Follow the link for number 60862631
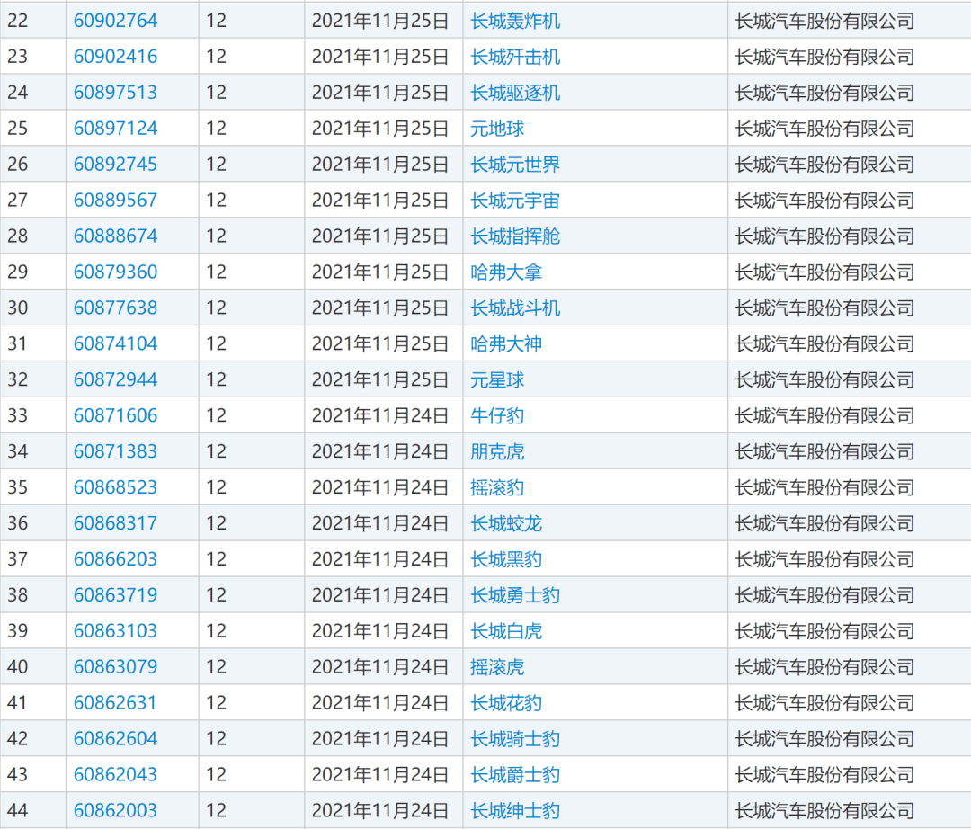This screenshot has width=971, height=829. (x=115, y=703)
